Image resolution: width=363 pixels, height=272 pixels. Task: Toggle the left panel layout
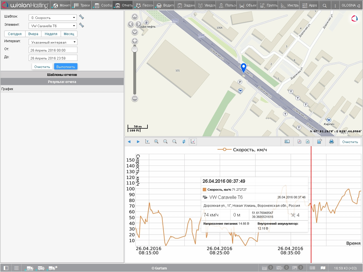point(6,268)
